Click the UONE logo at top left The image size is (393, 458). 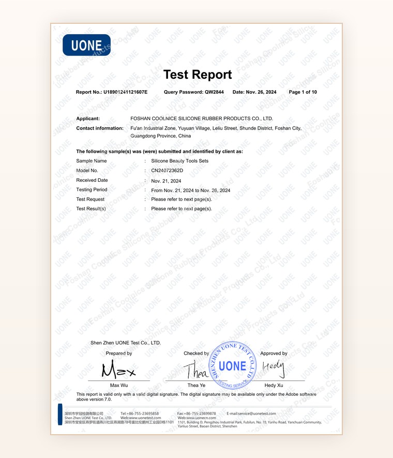pyautogui.click(x=86, y=45)
